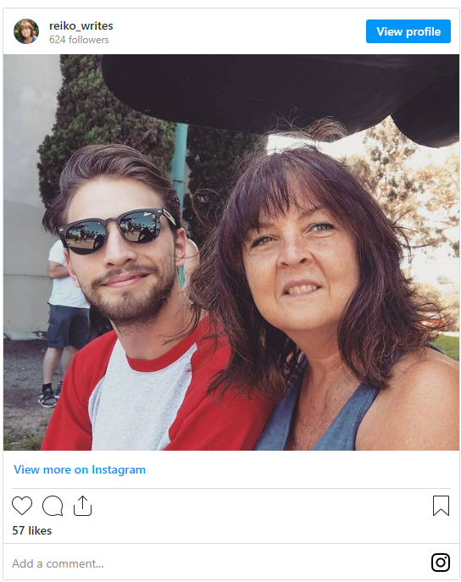Like the post with the heart icon

pyautogui.click(x=22, y=506)
